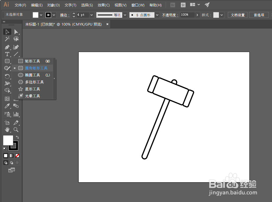Viewport: 272px width, 202px height.
Task: Pick the Lasso tool
Action: coord(16,39)
